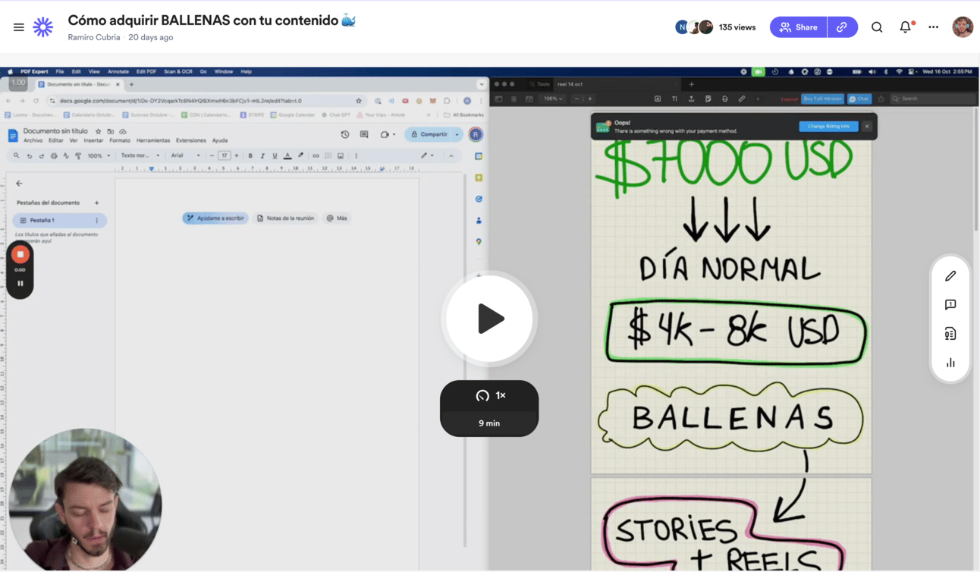Image resolution: width=980 pixels, height=572 pixels.
Task: Open the edit pencil in right sidebar
Action: [950, 276]
